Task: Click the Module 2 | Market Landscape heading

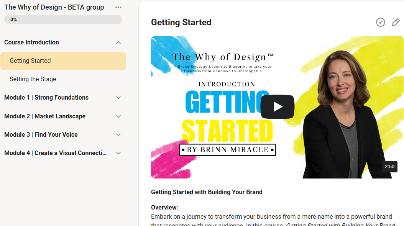Action: (x=45, y=116)
